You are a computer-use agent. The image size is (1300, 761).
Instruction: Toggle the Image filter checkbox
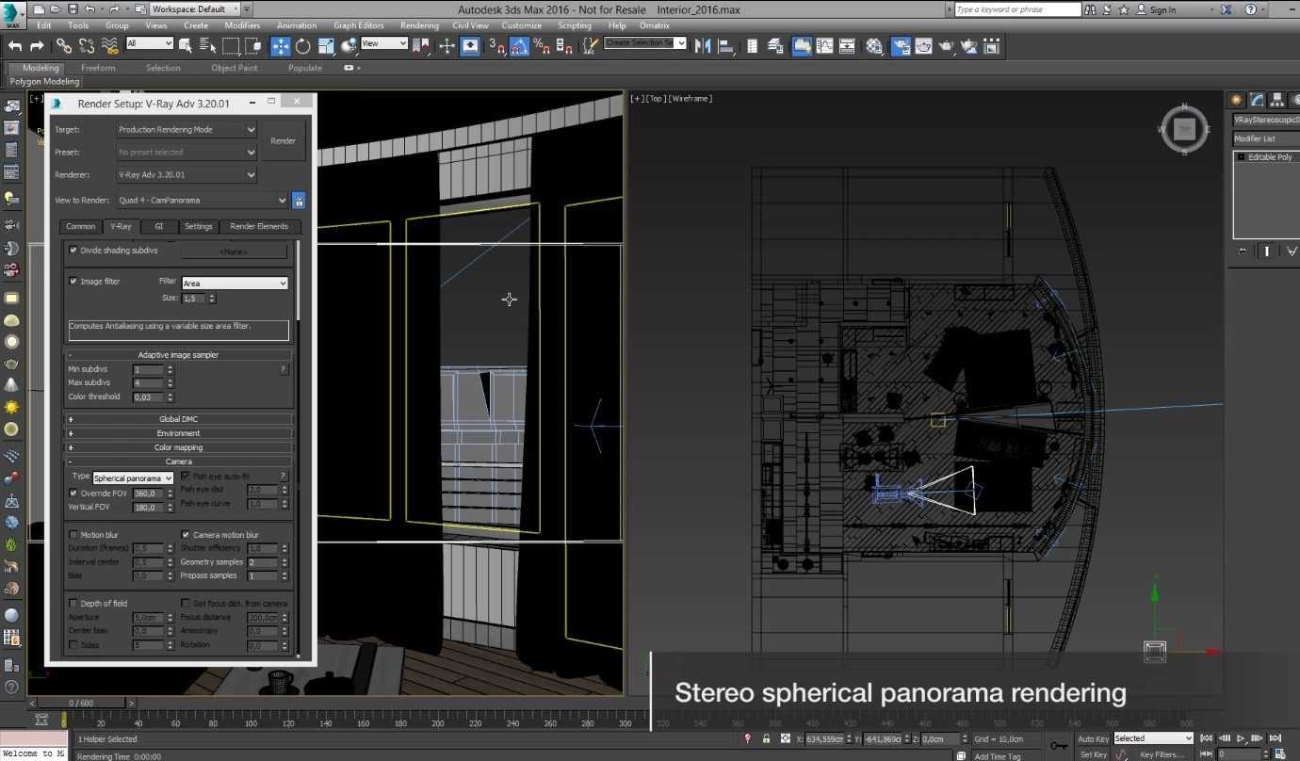pos(73,281)
